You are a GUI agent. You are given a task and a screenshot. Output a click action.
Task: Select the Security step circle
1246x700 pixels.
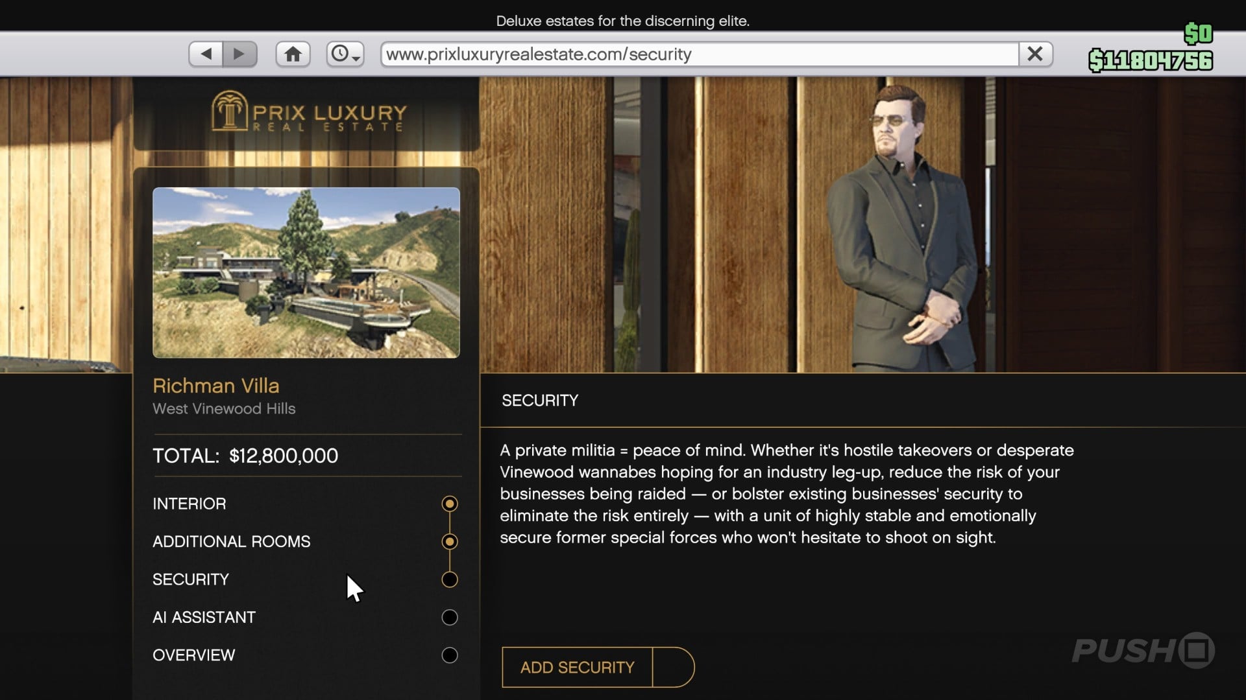(x=450, y=579)
